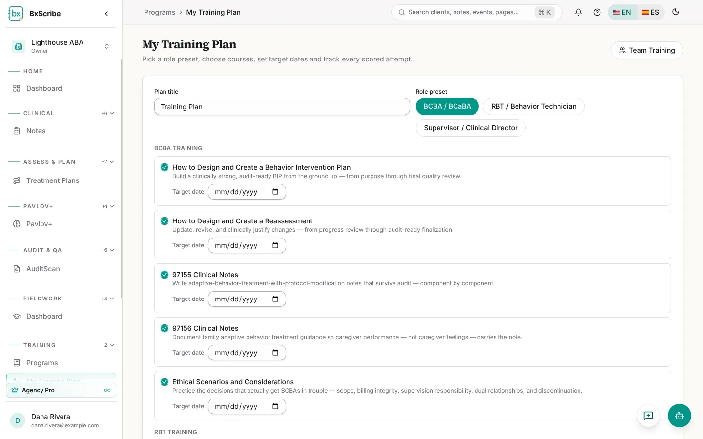The width and height of the screenshot is (703, 439).
Task: Expand the Fieldwork section +4
Action: point(108,299)
